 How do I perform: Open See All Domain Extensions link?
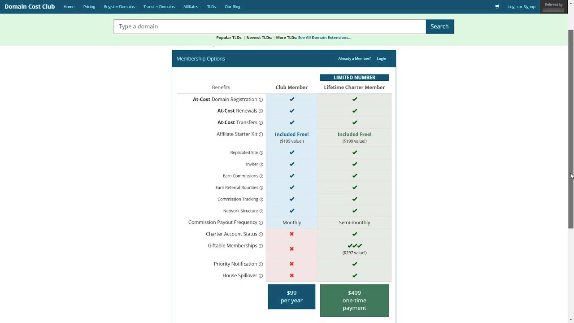pyautogui.click(x=325, y=38)
